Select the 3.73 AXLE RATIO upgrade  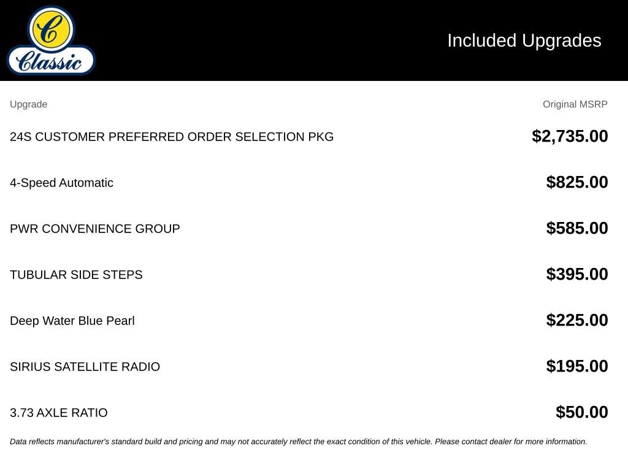(58, 413)
